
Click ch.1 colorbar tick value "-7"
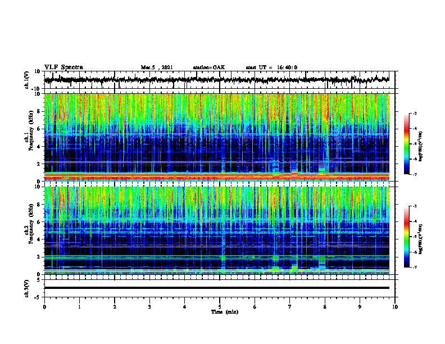pyautogui.click(x=415, y=175)
